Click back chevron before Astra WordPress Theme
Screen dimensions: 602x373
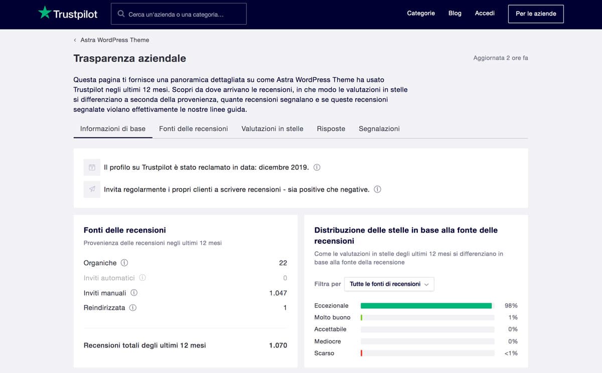coord(75,40)
